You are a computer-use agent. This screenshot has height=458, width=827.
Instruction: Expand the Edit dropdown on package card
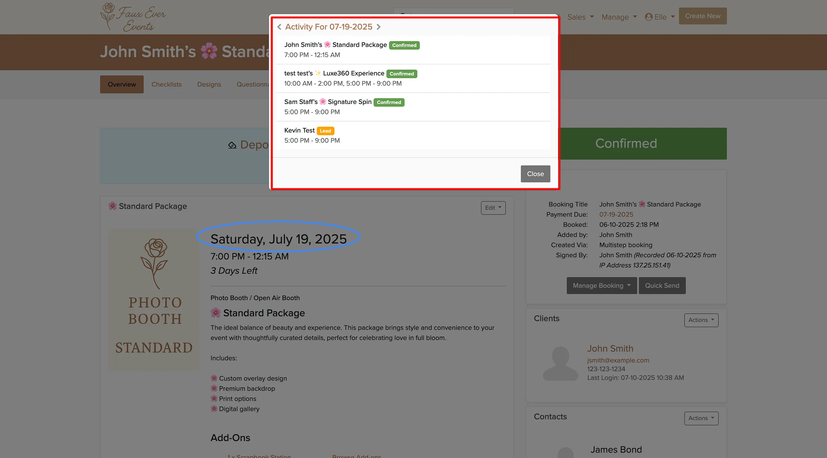tap(493, 208)
